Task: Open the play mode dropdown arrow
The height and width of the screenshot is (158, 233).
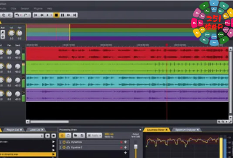Action: pos(51,15)
